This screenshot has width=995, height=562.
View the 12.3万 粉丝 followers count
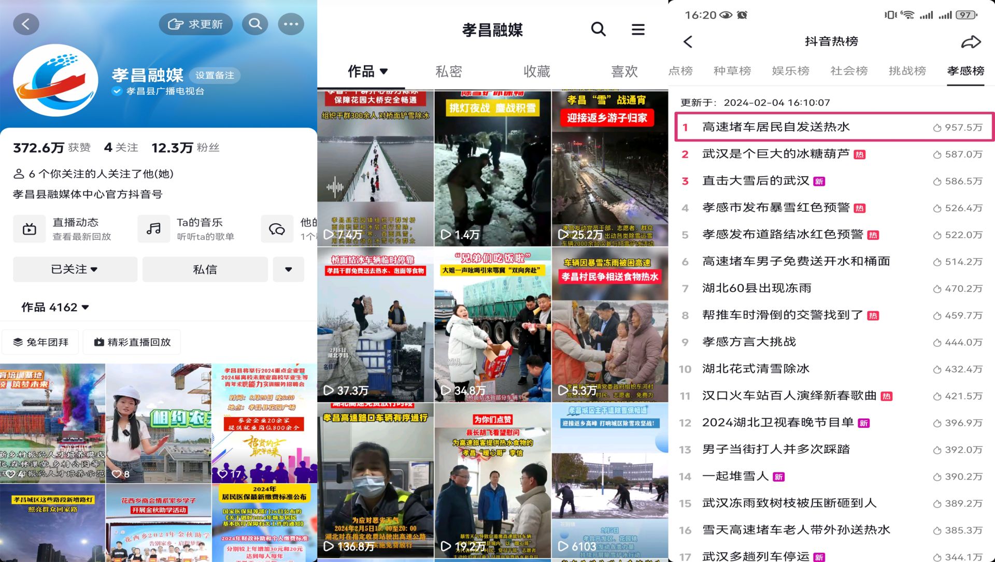click(186, 148)
